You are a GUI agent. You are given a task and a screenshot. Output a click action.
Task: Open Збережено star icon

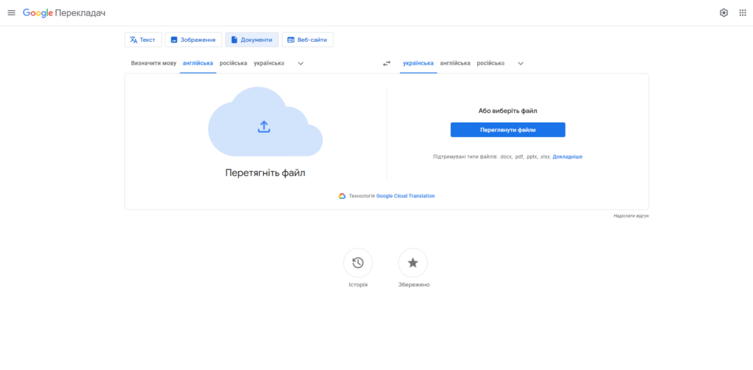click(413, 263)
